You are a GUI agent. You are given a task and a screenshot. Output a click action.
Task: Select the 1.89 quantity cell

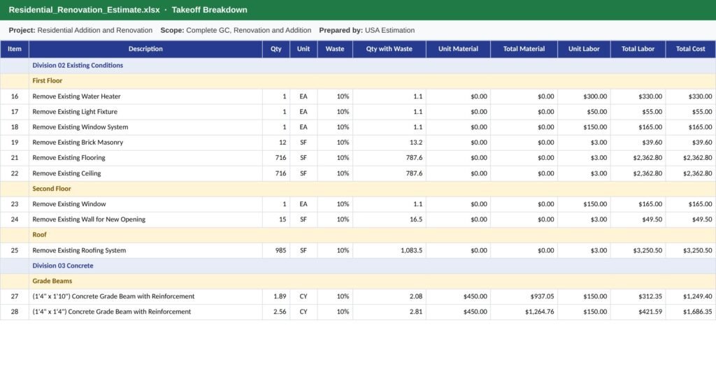coord(276,296)
